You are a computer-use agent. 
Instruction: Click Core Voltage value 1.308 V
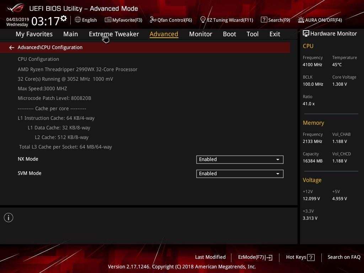(x=339, y=84)
